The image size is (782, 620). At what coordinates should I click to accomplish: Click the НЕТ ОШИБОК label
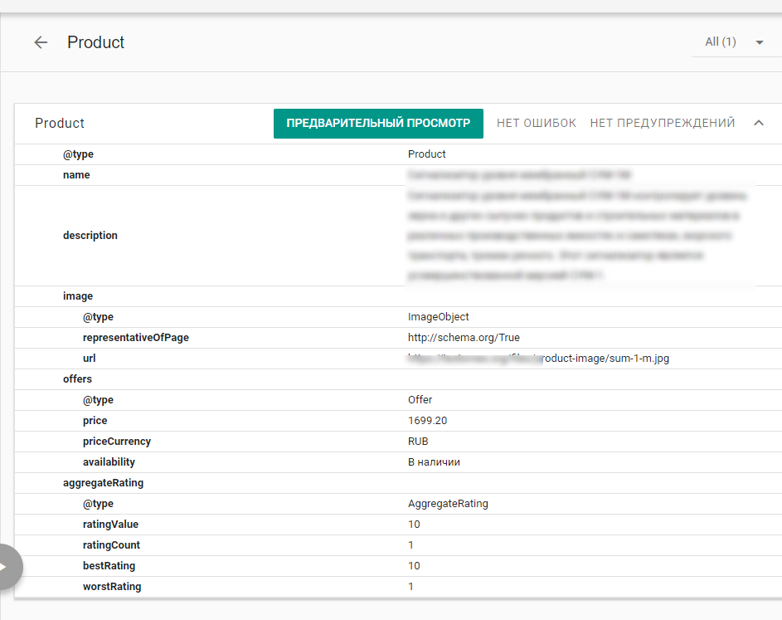click(536, 123)
